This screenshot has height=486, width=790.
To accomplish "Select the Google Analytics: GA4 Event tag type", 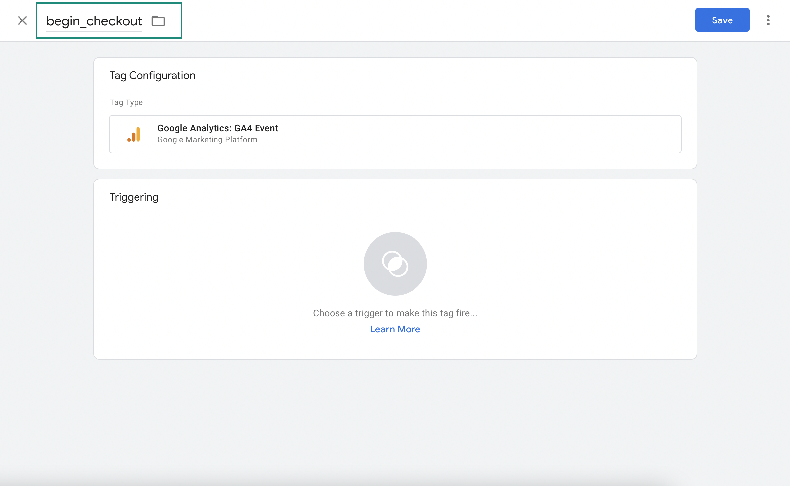I will pos(395,134).
